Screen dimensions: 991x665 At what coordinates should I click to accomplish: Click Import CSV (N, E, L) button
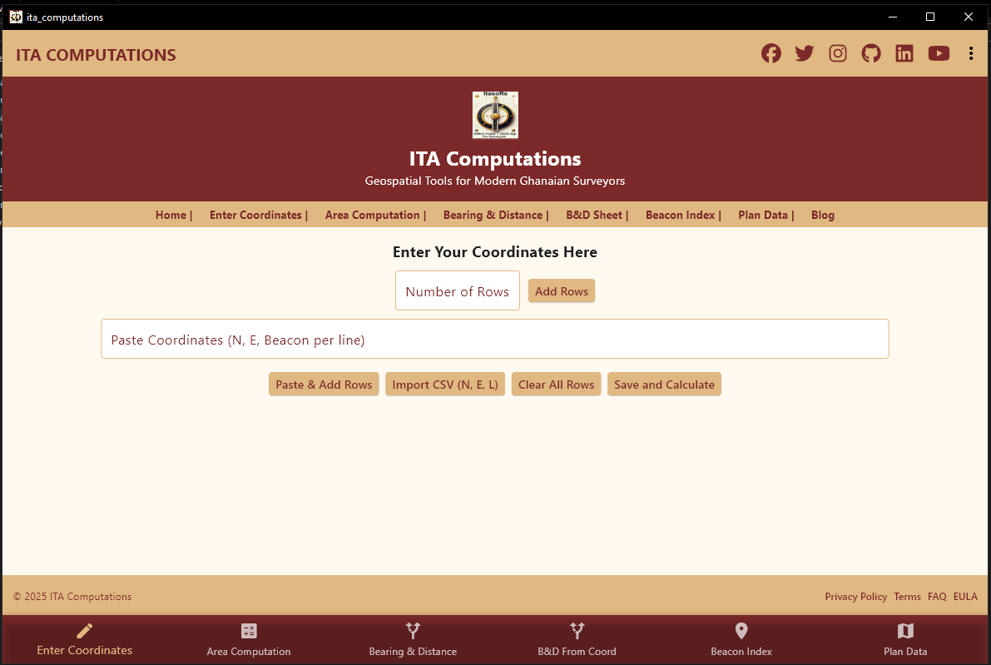[x=445, y=385]
